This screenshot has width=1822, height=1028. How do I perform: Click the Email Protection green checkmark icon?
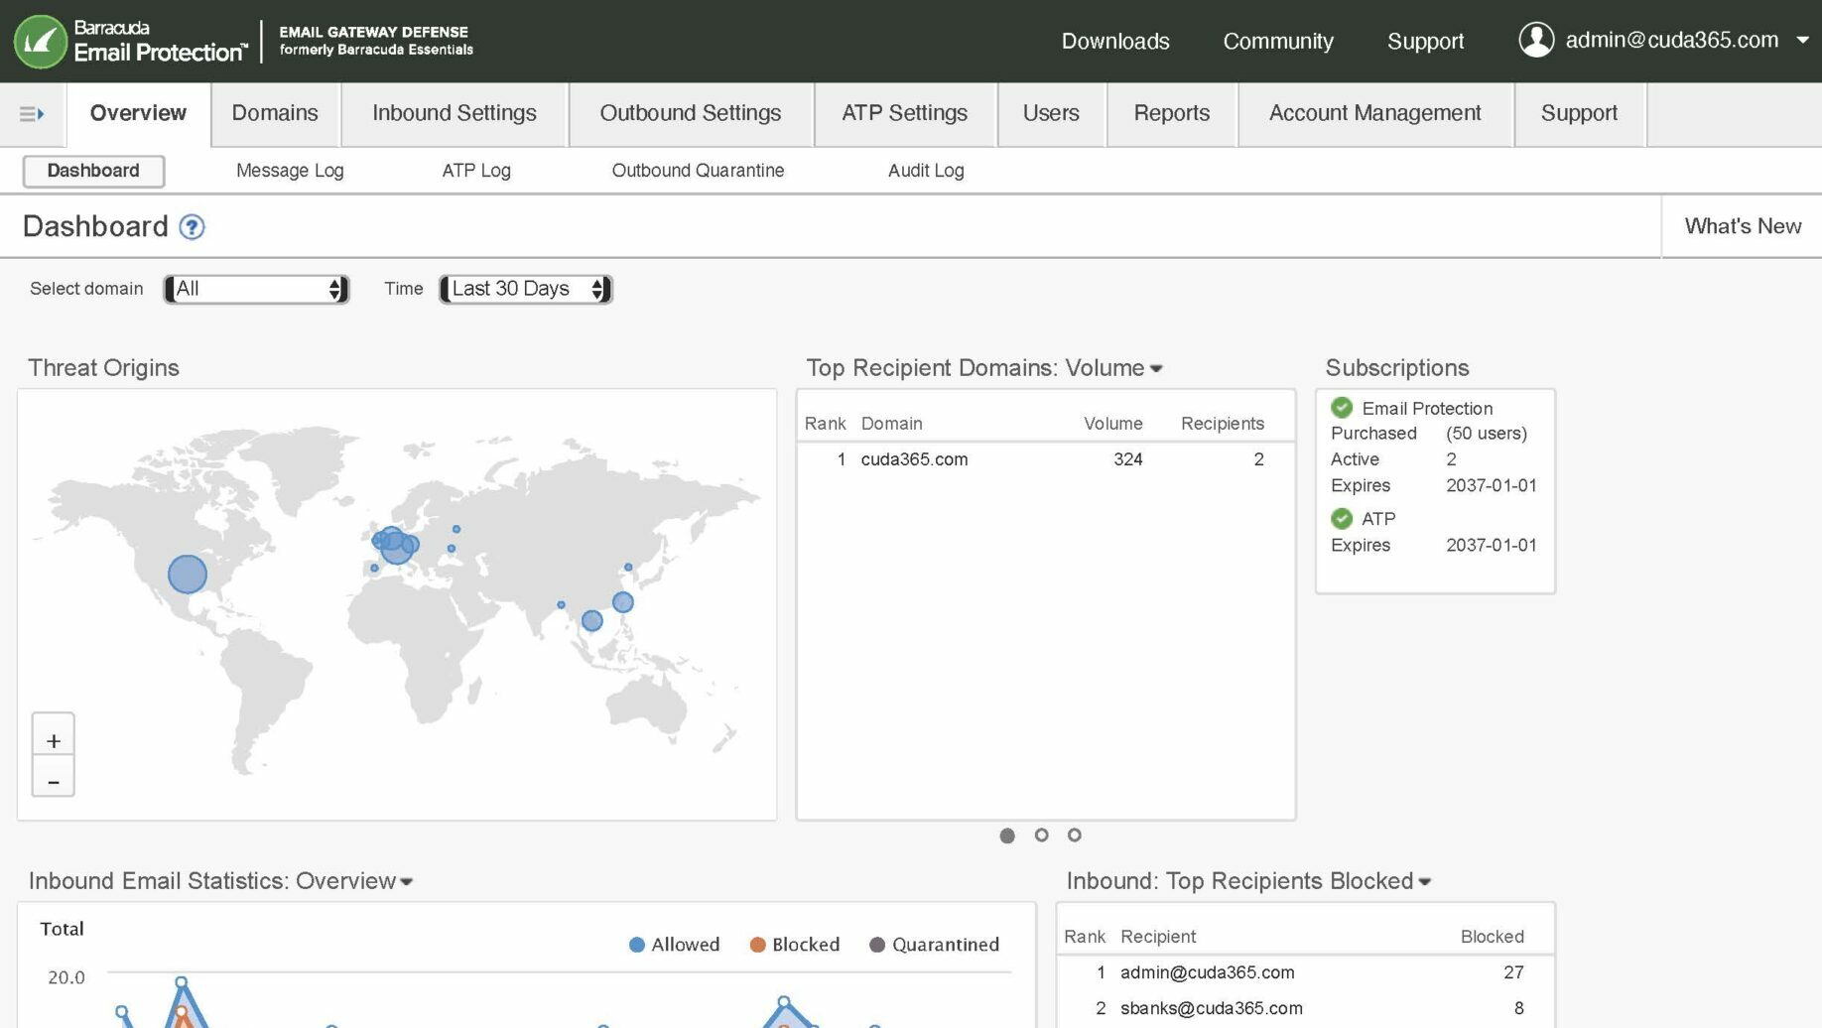(x=1342, y=408)
